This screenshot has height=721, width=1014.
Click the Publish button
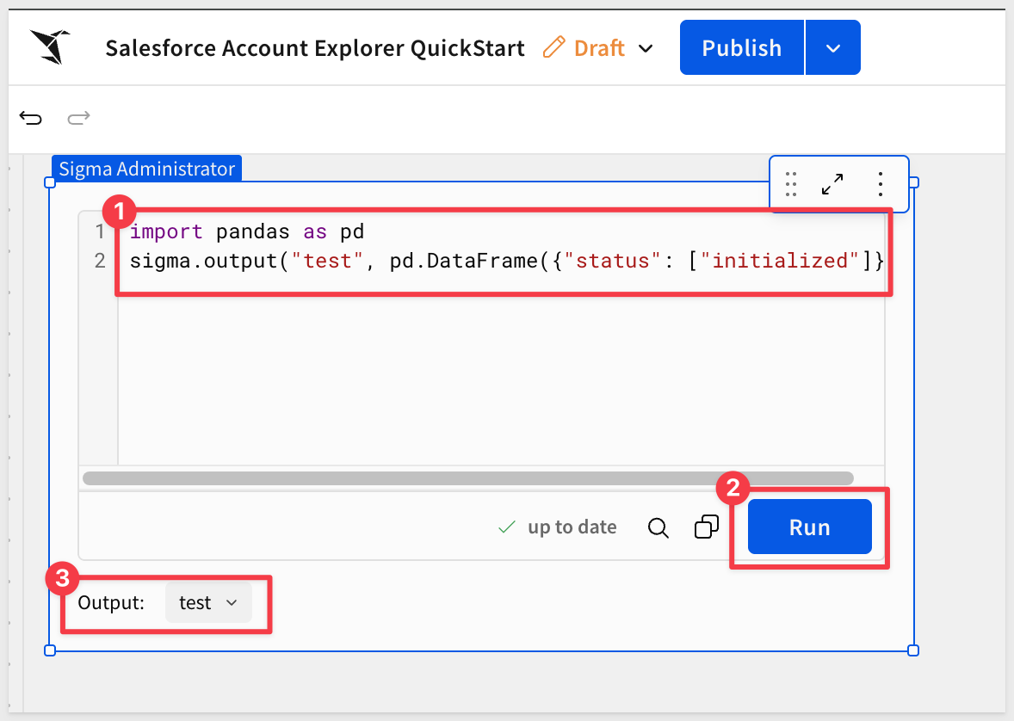[741, 48]
